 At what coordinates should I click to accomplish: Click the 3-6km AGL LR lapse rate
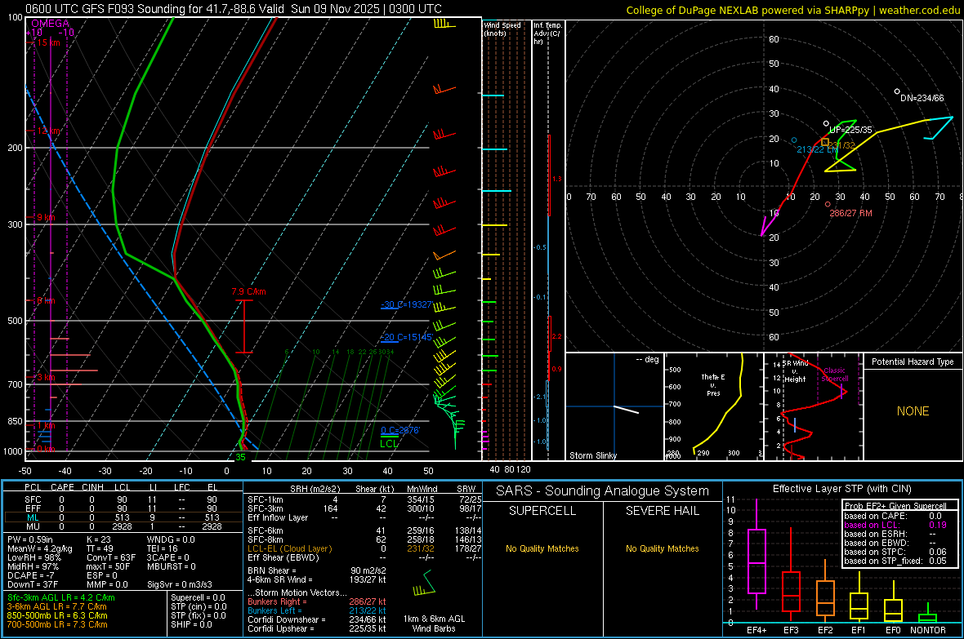56,606
